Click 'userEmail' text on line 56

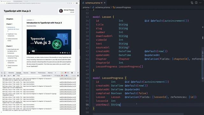103,105
